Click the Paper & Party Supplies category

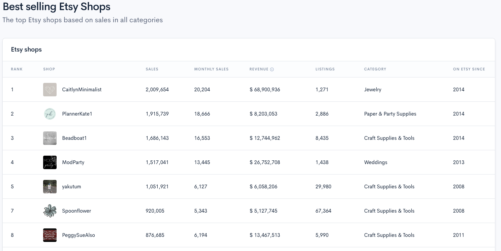coord(390,114)
